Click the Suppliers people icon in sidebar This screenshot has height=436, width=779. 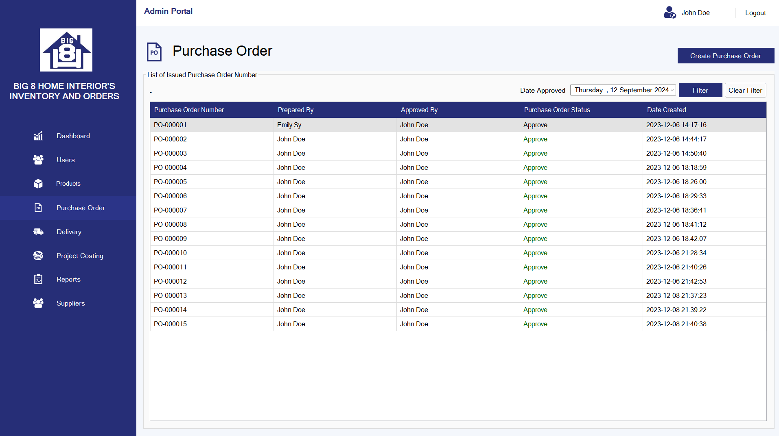point(38,303)
